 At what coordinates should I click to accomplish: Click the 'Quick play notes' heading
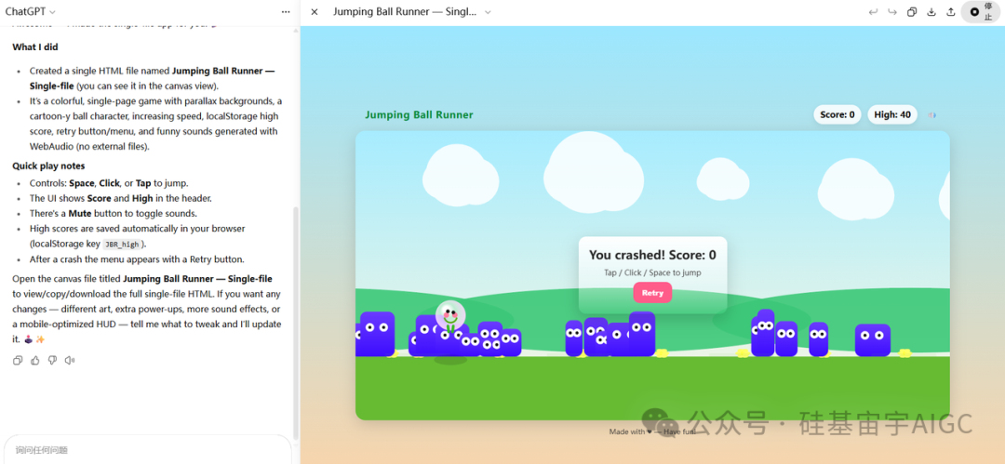click(x=48, y=166)
